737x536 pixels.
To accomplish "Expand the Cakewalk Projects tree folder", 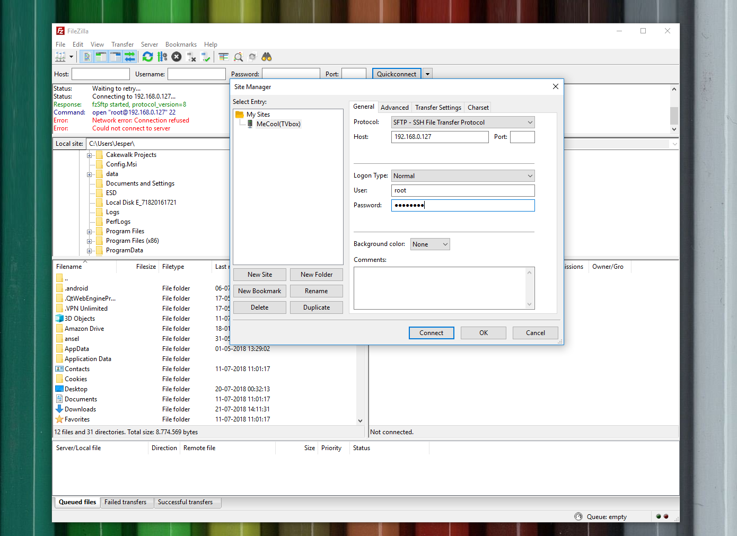I will pyautogui.click(x=90, y=155).
